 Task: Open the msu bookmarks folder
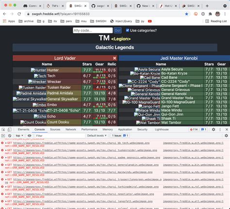81,21
